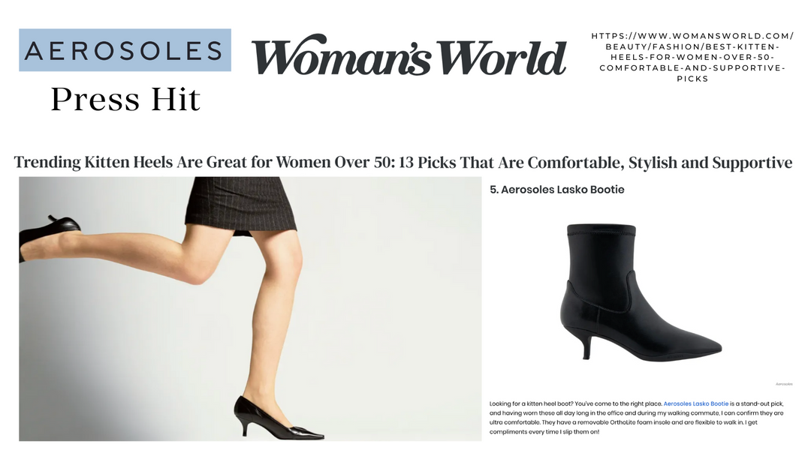Click the stretch shaft top of the bootie

click(601, 230)
